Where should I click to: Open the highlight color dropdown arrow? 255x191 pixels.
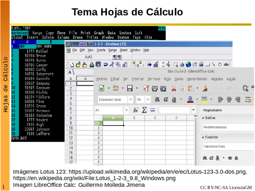pyautogui.click(x=211, y=99)
